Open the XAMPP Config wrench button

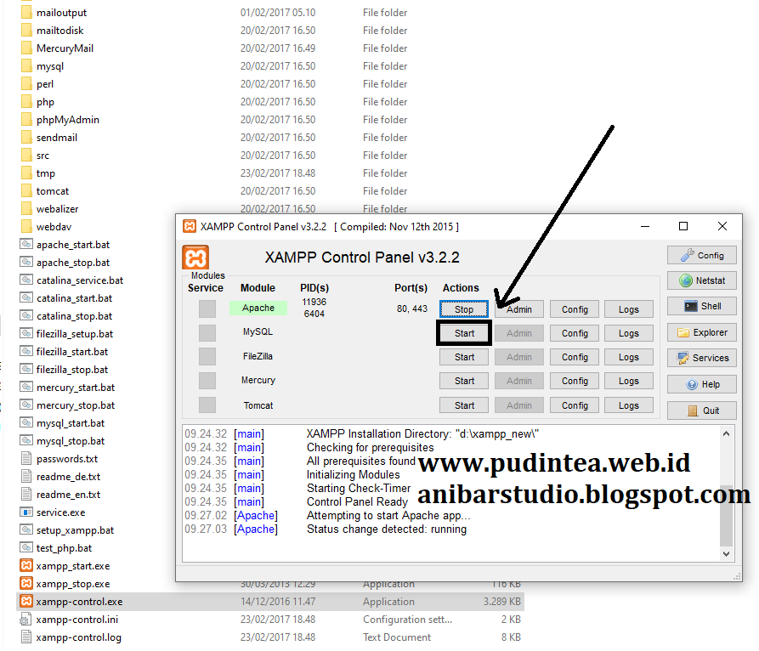click(701, 255)
